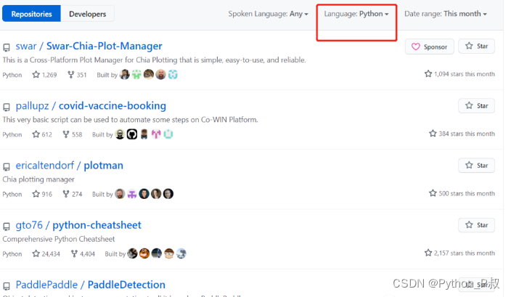Image resolution: width=511 pixels, height=297 pixels.
Task: Expand the Language: Python filter
Action: pos(356,14)
